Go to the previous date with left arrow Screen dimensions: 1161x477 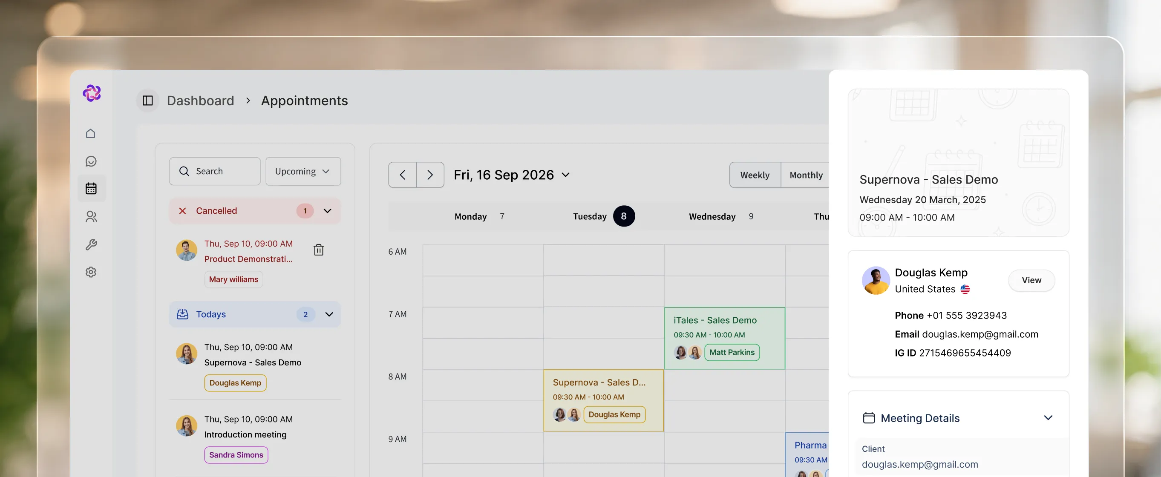click(x=403, y=175)
